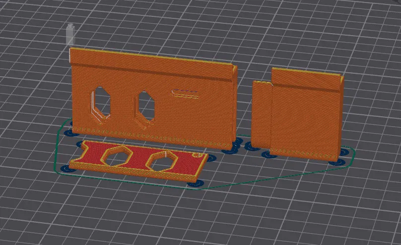Click the translucent gray marker above the bed
401x245 pixels.
tap(70, 34)
